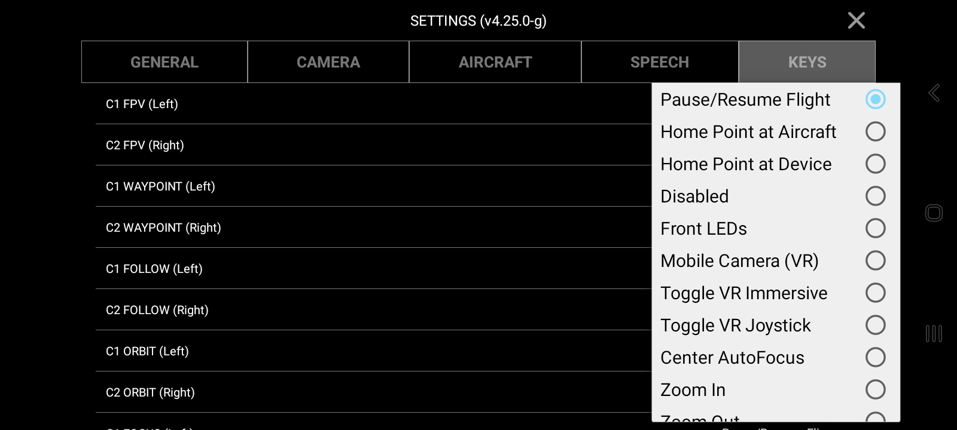This screenshot has height=430, width=957.
Task: Tap the Android recent apps icon
Action: [934, 333]
